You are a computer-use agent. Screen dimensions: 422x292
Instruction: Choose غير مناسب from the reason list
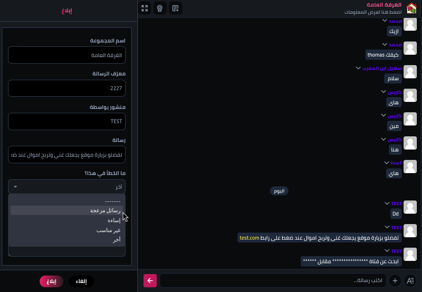coord(67,230)
